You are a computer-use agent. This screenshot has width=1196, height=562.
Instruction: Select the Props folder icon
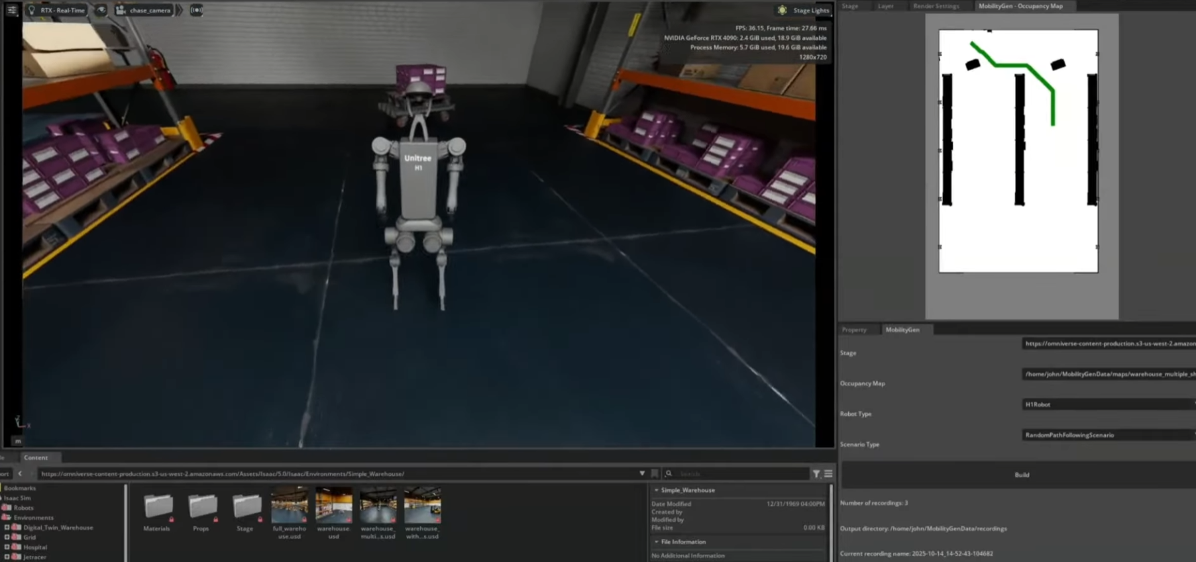(x=202, y=506)
